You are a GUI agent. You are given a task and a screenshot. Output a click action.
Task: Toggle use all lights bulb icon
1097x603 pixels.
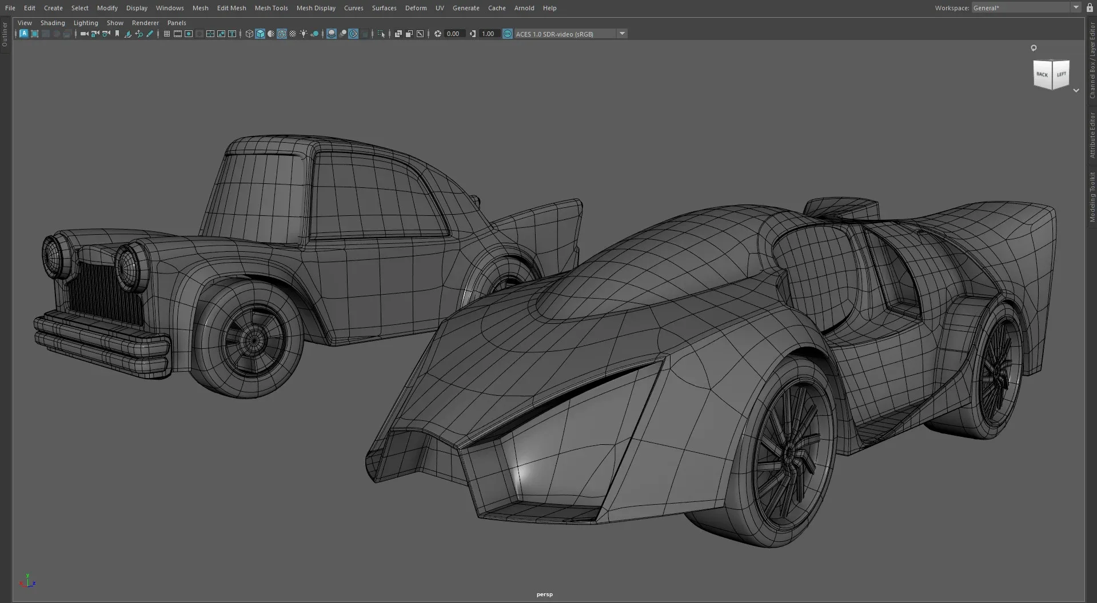coord(304,34)
